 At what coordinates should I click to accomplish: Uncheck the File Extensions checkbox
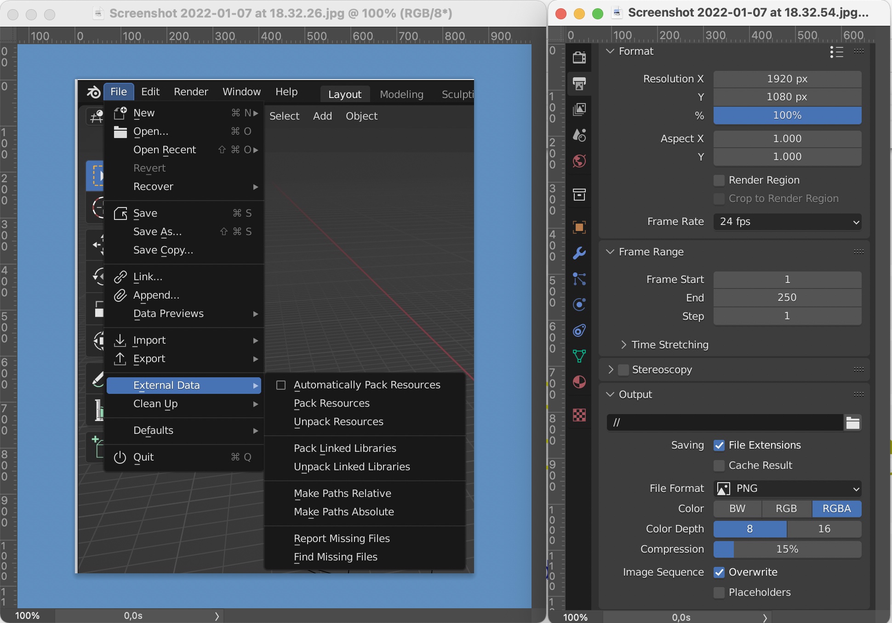pos(719,445)
